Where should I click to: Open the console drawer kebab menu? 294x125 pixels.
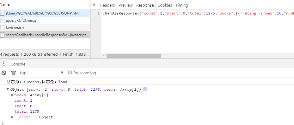tap(3, 64)
